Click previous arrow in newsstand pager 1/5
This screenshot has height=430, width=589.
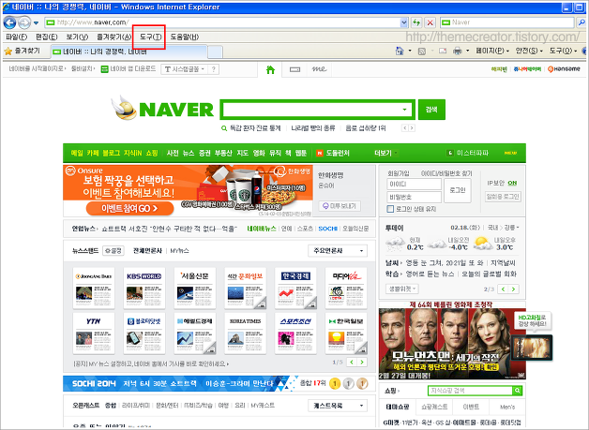click(x=352, y=363)
